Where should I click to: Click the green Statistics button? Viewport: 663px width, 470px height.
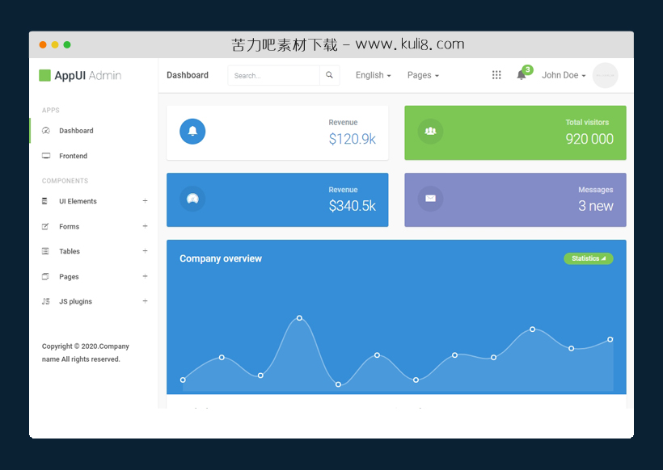[x=588, y=258]
